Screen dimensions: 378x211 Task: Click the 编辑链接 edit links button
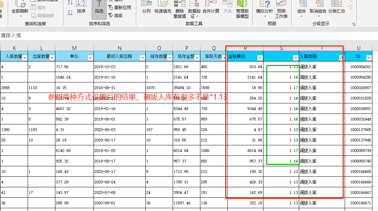(42, 16)
